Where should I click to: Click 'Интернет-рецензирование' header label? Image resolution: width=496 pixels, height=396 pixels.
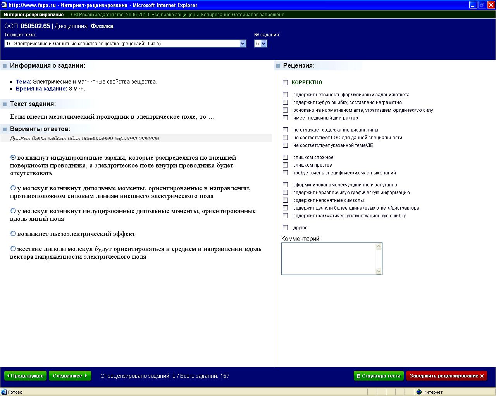(34, 15)
